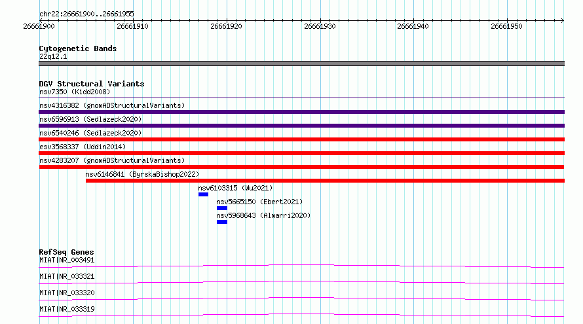Click the Cytogenetic Bands track title

[78, 48]
